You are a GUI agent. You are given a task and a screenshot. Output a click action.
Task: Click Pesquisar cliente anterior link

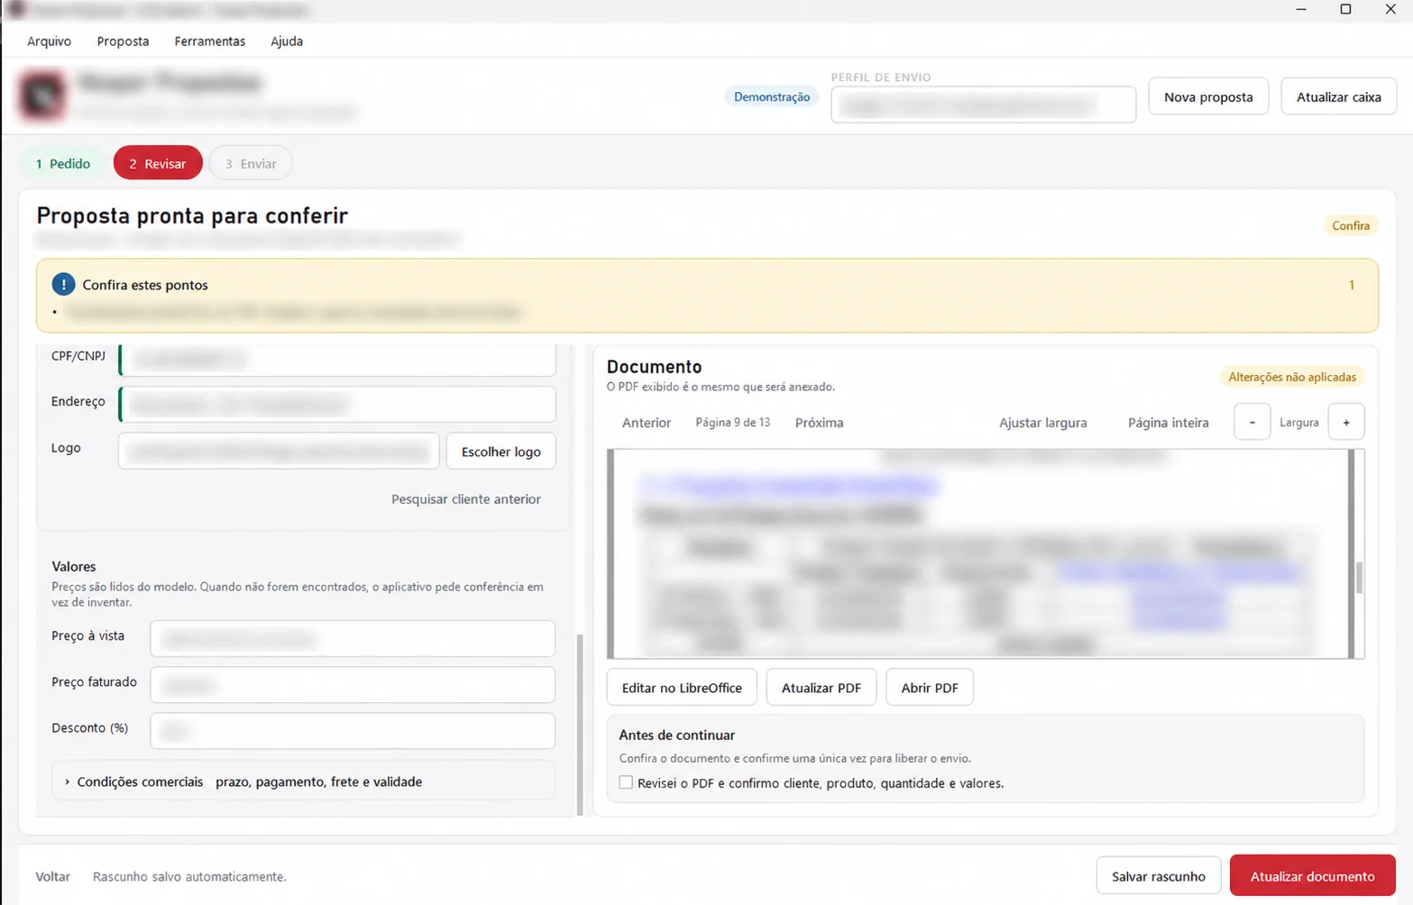pyautogui.click(x=466, y=498)
